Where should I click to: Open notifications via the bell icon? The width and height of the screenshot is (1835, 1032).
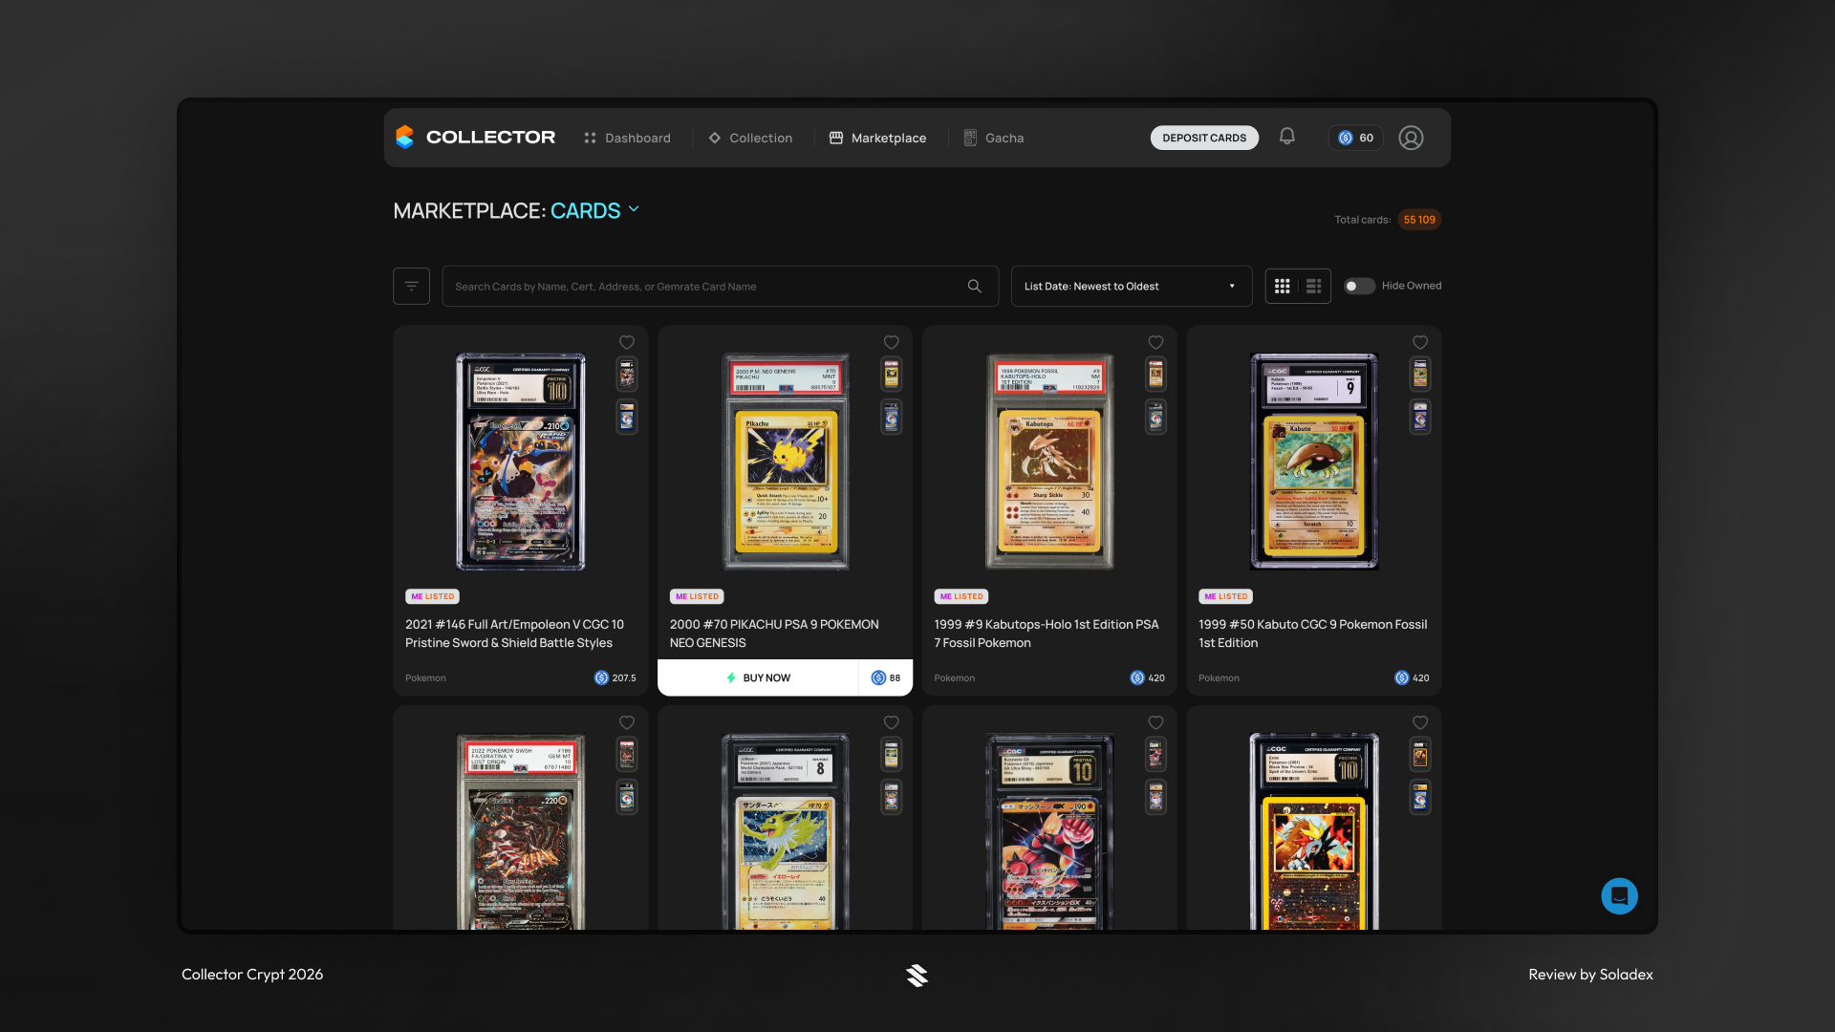point(1286,136)
